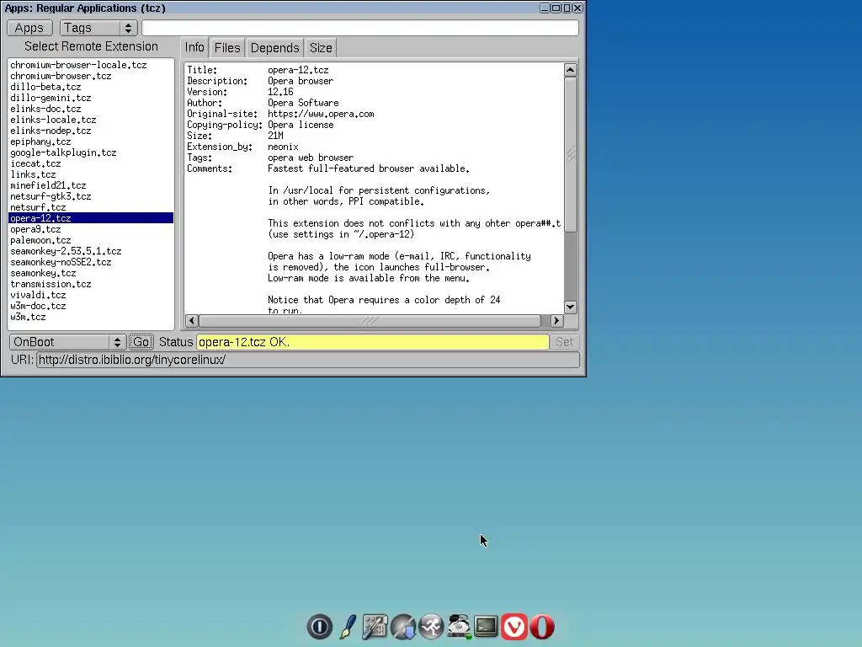Click the yellow Status field
Screen dimensions: 862x647
point(373,342)
